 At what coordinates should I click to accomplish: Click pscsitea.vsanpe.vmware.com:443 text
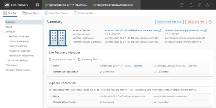(183, 42)
